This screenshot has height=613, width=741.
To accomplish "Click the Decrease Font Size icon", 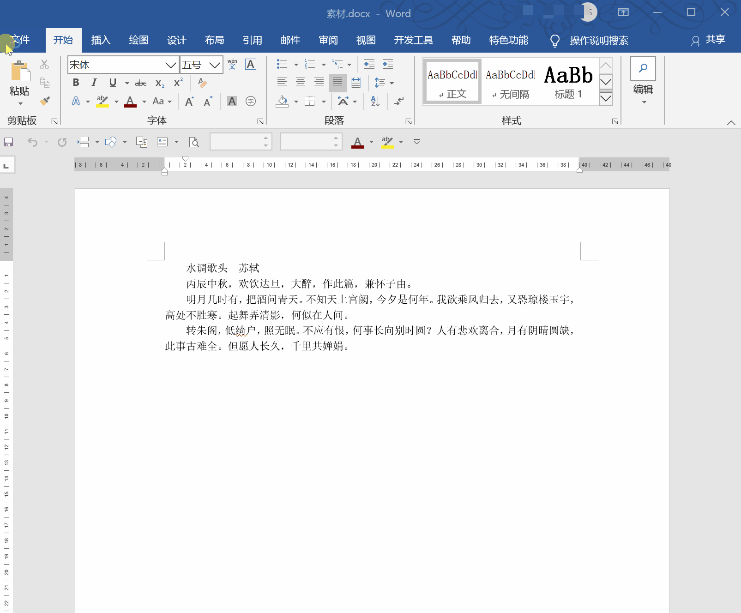I will click(208, 101).
